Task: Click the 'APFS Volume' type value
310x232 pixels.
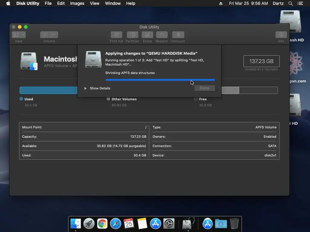Action: pos(266,127)
